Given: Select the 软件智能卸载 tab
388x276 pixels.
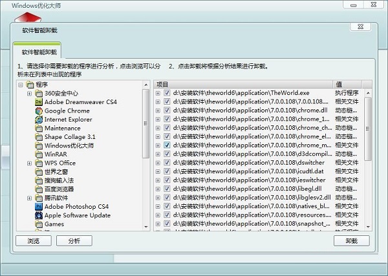Looking at the screenshot, I should pyautogui.click(x=37, y=52).
